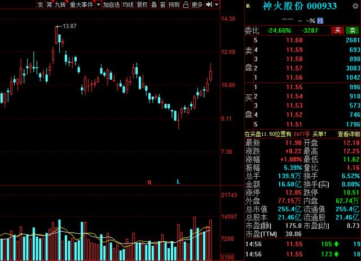Click the yellow R marker icon
The height and width of the screenshot is (261, 361).
tap(248, 6)
